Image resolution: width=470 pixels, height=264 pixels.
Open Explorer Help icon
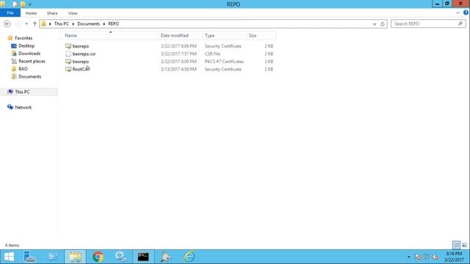click(466, 12)
